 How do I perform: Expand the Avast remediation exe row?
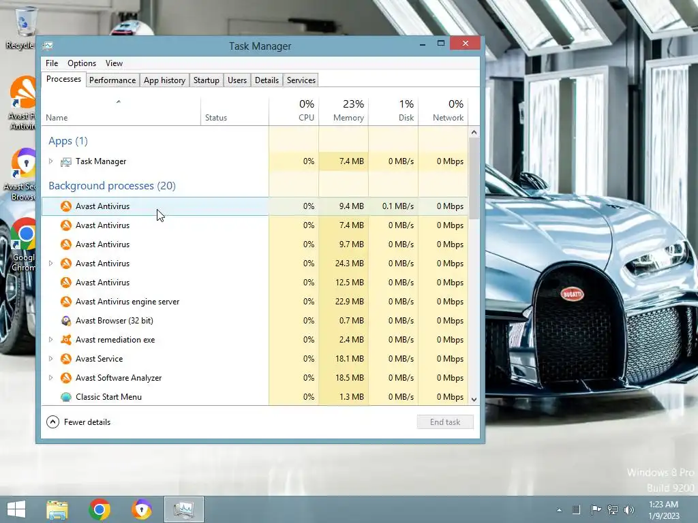(x=50, y=339)
